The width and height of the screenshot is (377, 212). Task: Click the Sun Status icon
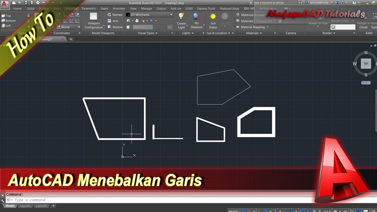(213, 16)
